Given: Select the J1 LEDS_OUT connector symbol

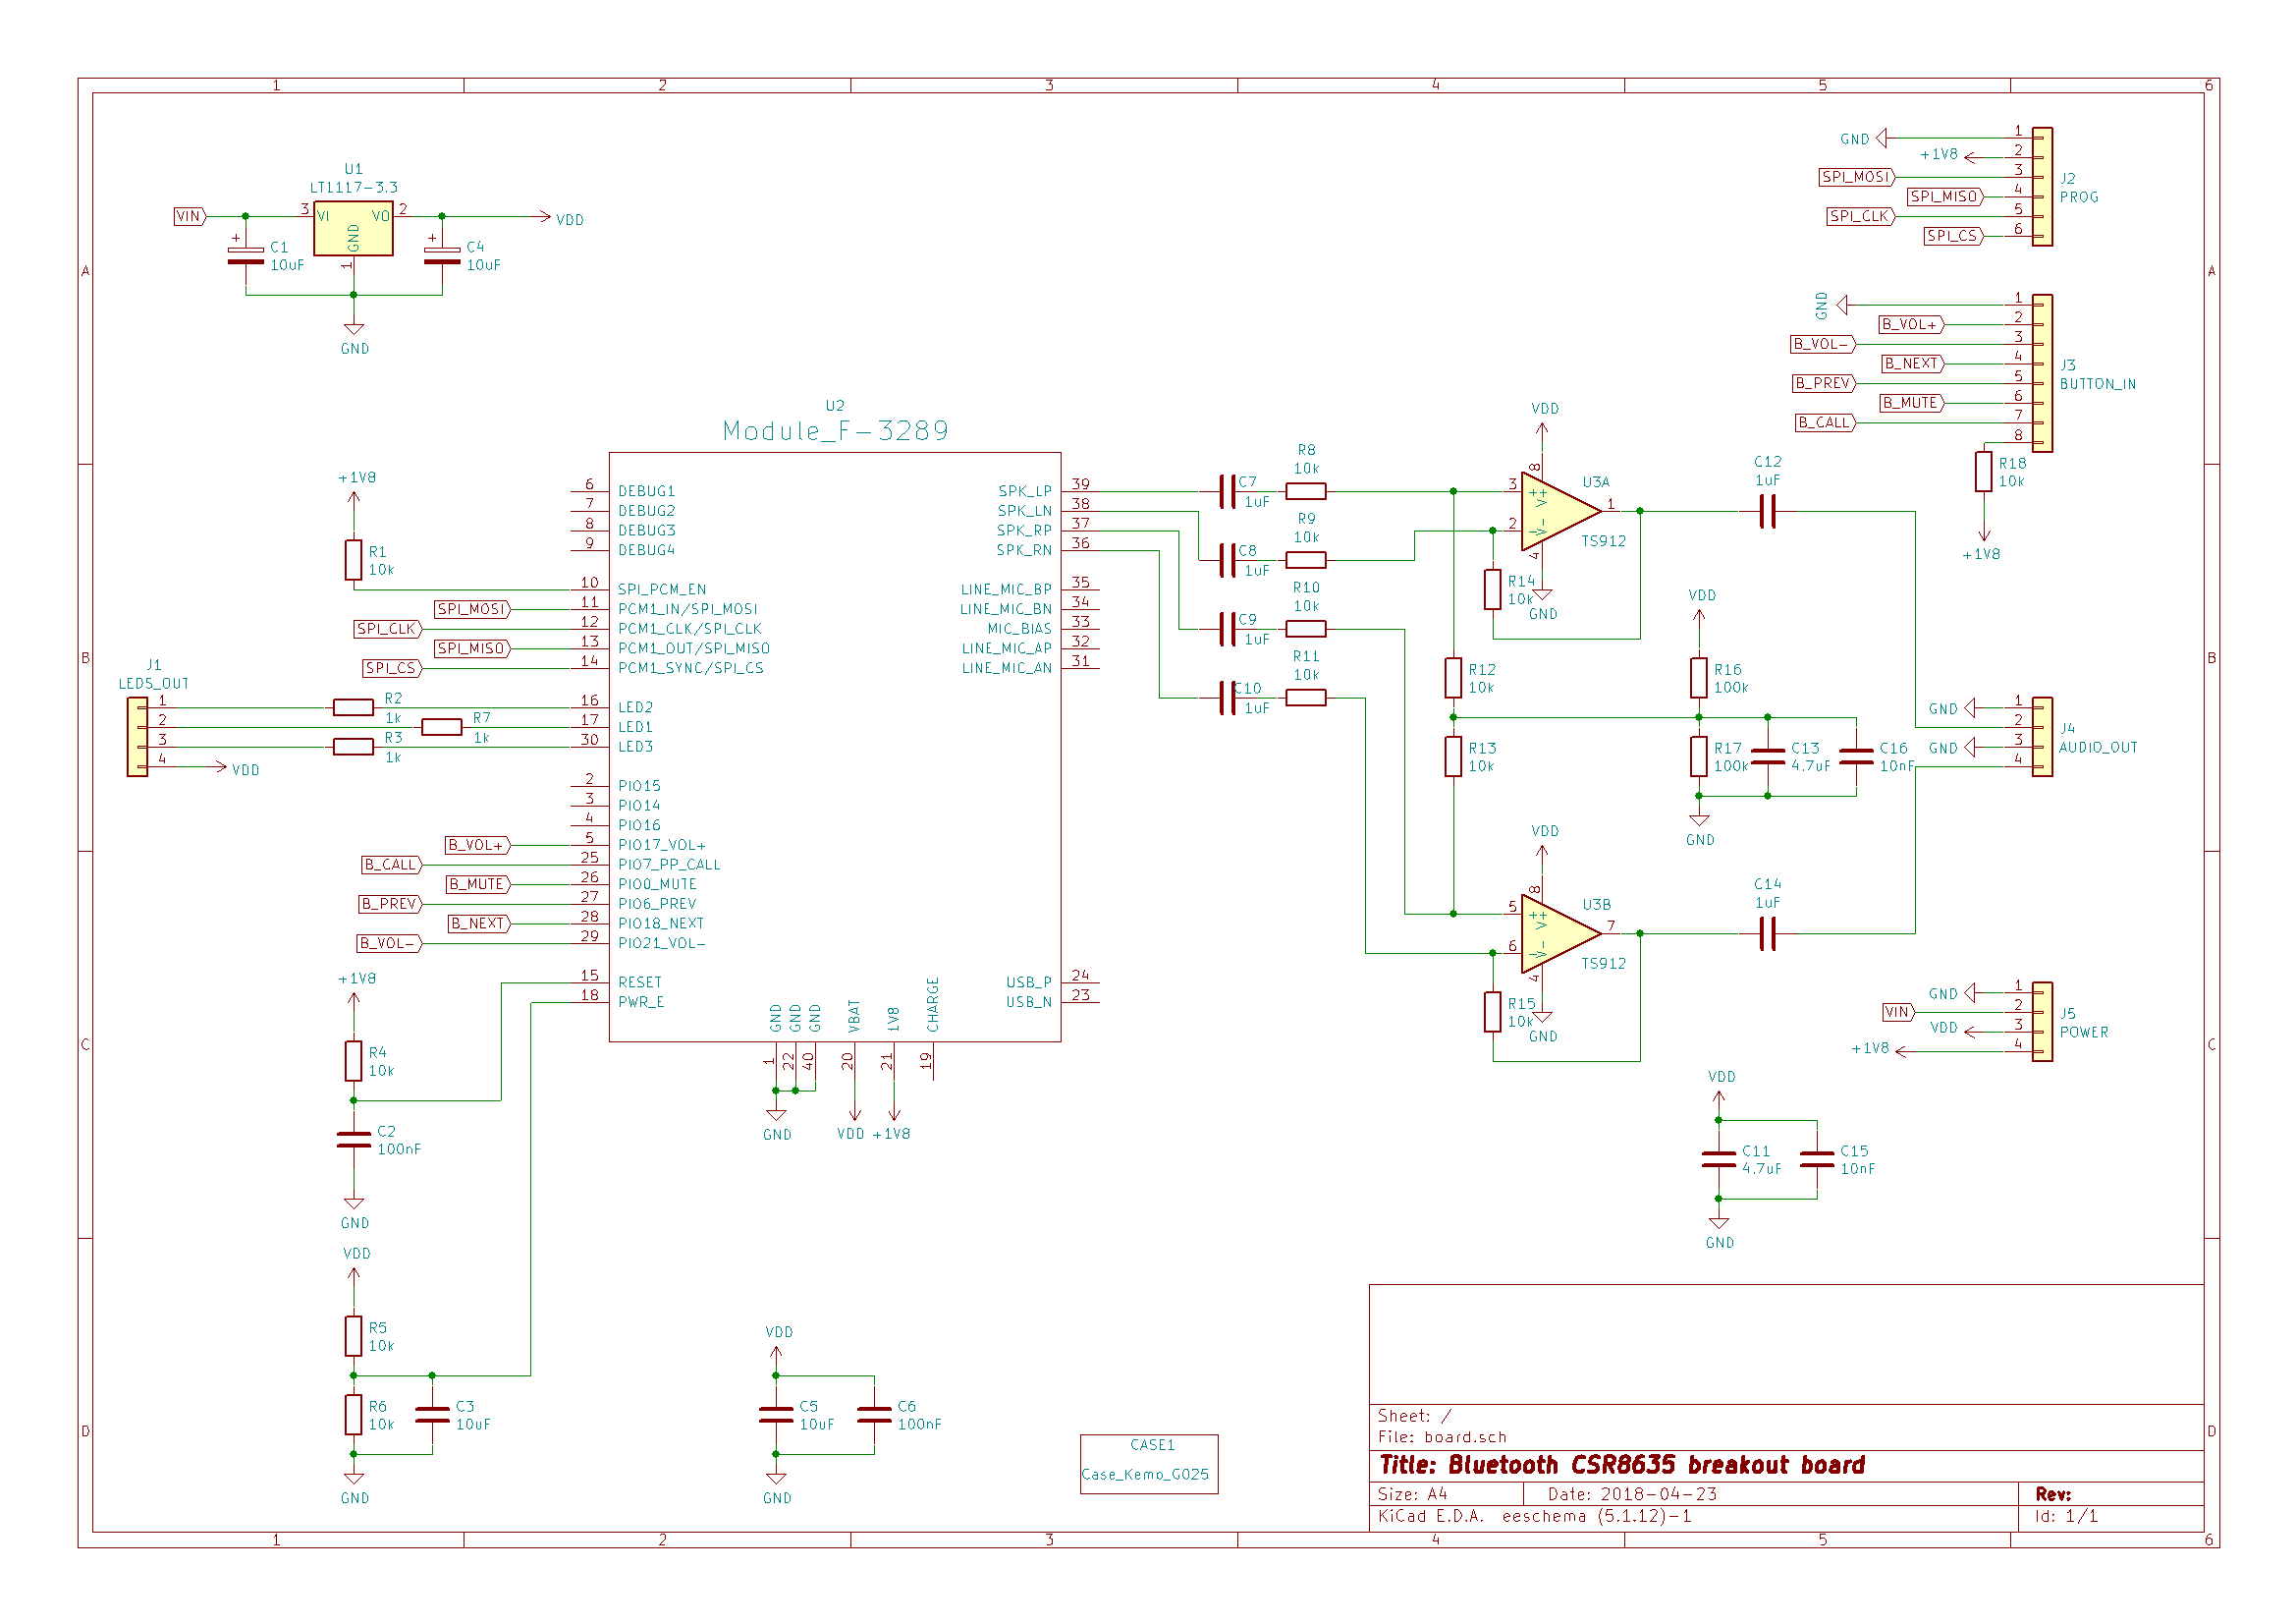Looking at the screenshot, I should point(137,738).
